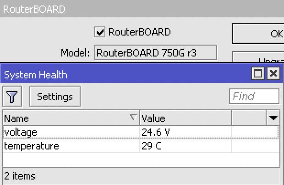Sort by the Name column header
Image resolution: width=284 pixels, height=185 pixels.
click(71, 118)
